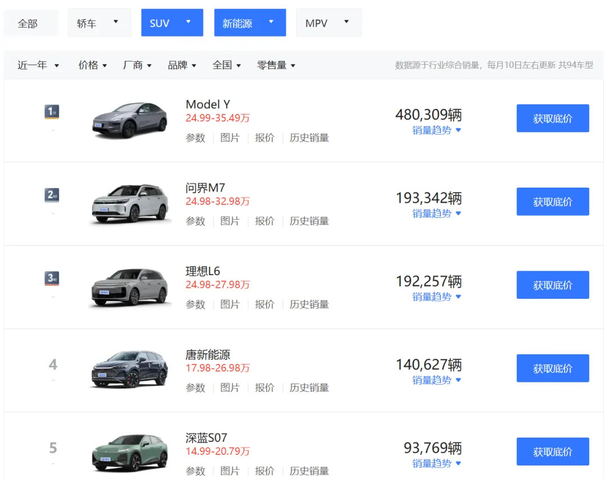Open the SUV category dropdown

click(172, 23)
